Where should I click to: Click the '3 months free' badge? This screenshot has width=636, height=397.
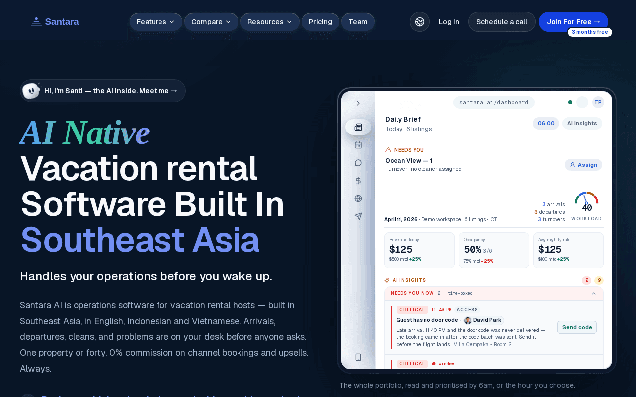(590, 32)
